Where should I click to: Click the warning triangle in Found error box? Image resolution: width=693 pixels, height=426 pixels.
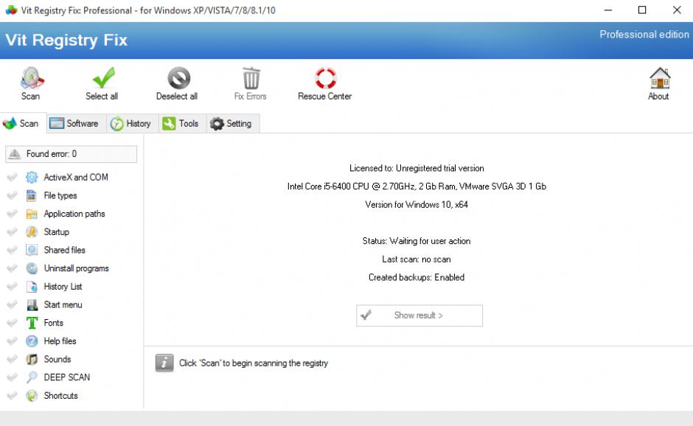point(15,154)
